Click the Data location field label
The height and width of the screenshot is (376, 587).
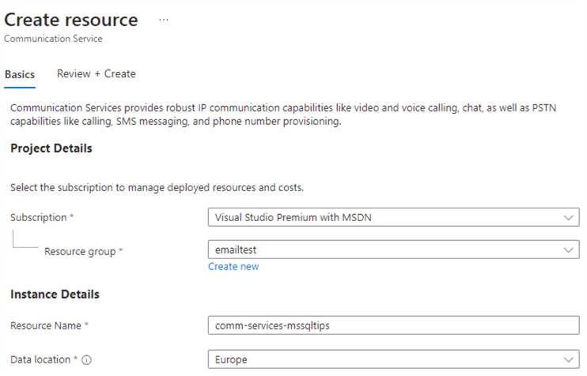pos(40,359)
